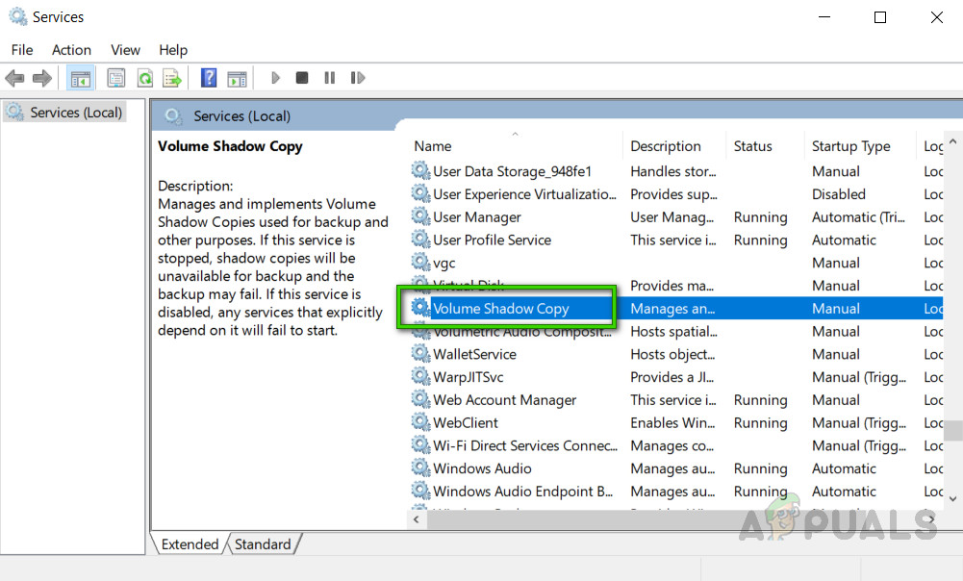Click vertical scrollbar up arrow
The width and height of the screenshot is (963, 581).
coord(952,141)
